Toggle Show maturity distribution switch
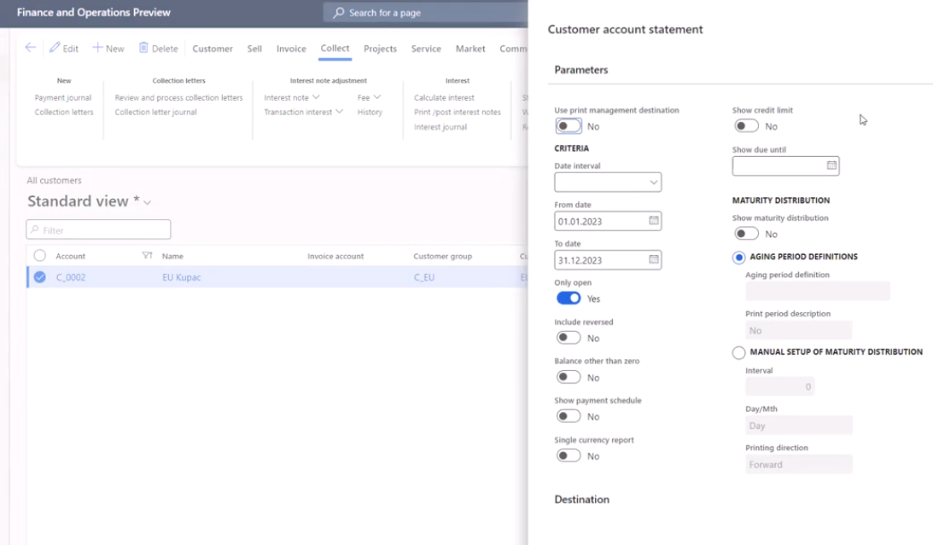Image resolution: width=933 pixels, height=545 pixels. click(x=746, y=234)
